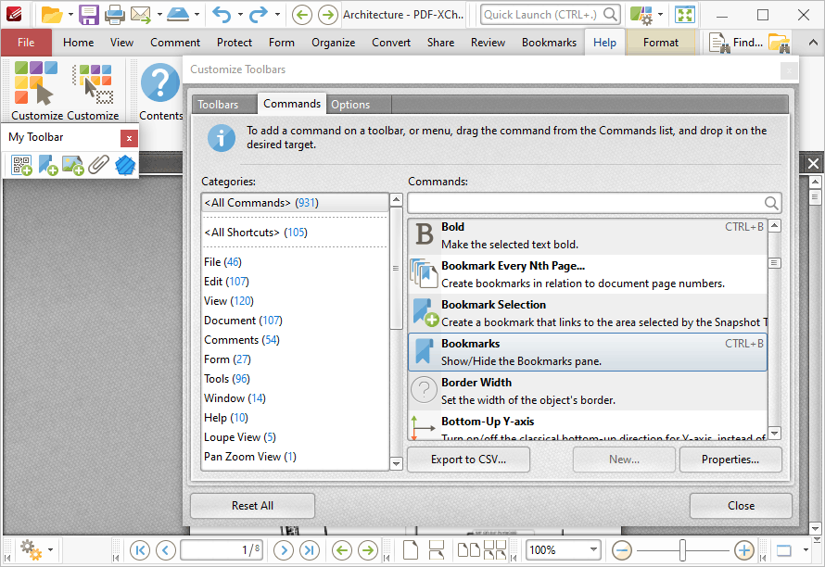825x567 pixels.
Task: Select the Border Width command
Action: pos(587,391)
